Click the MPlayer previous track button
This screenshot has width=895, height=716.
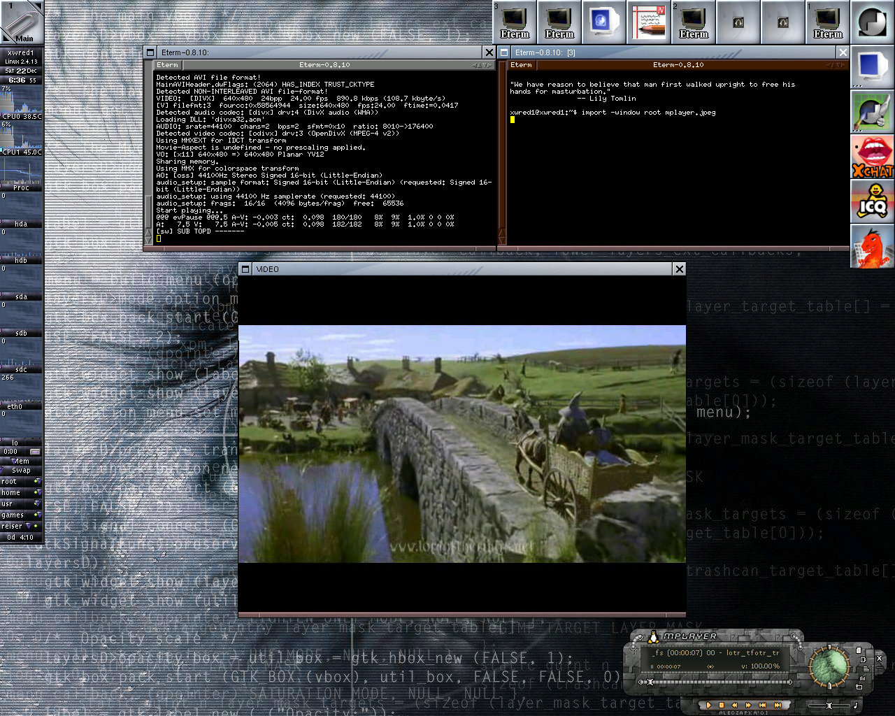[762, 705]
